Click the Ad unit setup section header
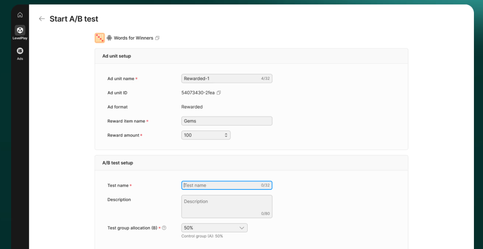 click(117, 56)
